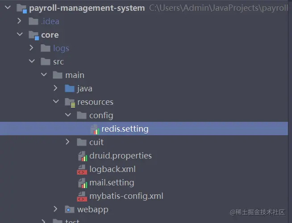Expand the cuit folder
292x223 pixels.
67,142
